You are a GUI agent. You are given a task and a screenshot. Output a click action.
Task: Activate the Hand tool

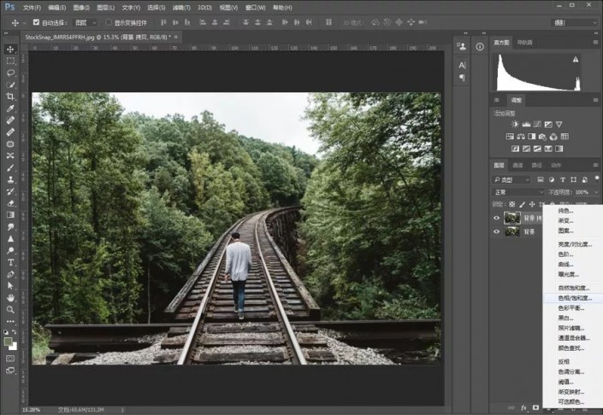tap(10, 297)
